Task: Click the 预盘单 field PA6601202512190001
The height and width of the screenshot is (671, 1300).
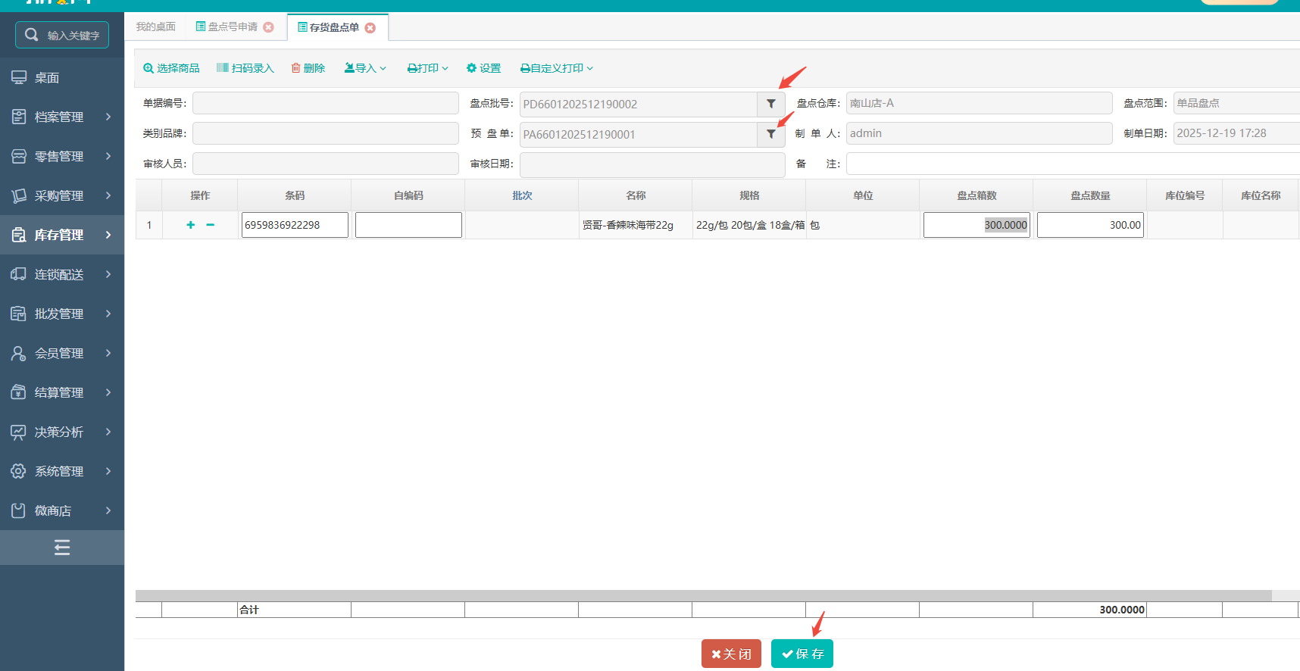Action: pos(639,134)
